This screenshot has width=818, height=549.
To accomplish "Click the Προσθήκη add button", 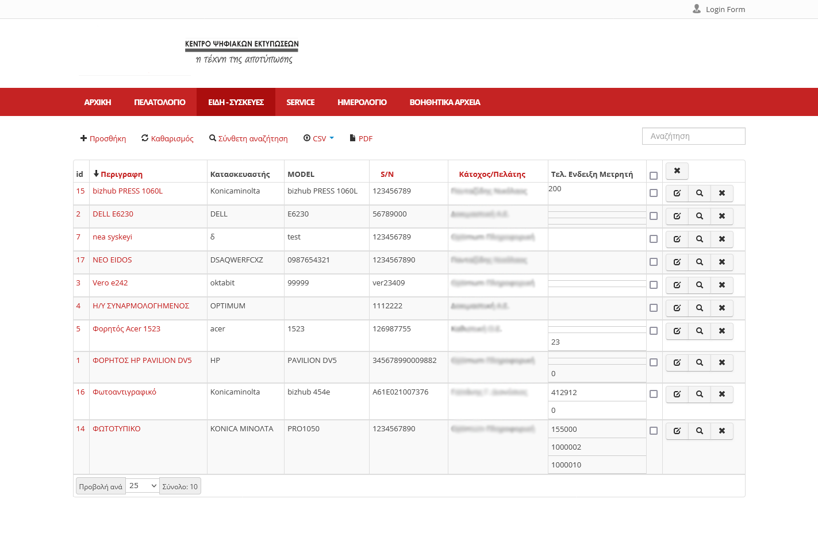I will [x=103, y=138].
